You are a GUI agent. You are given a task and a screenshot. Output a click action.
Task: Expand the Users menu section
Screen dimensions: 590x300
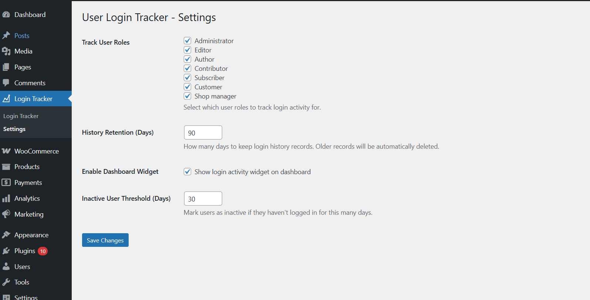click(22, 266)
